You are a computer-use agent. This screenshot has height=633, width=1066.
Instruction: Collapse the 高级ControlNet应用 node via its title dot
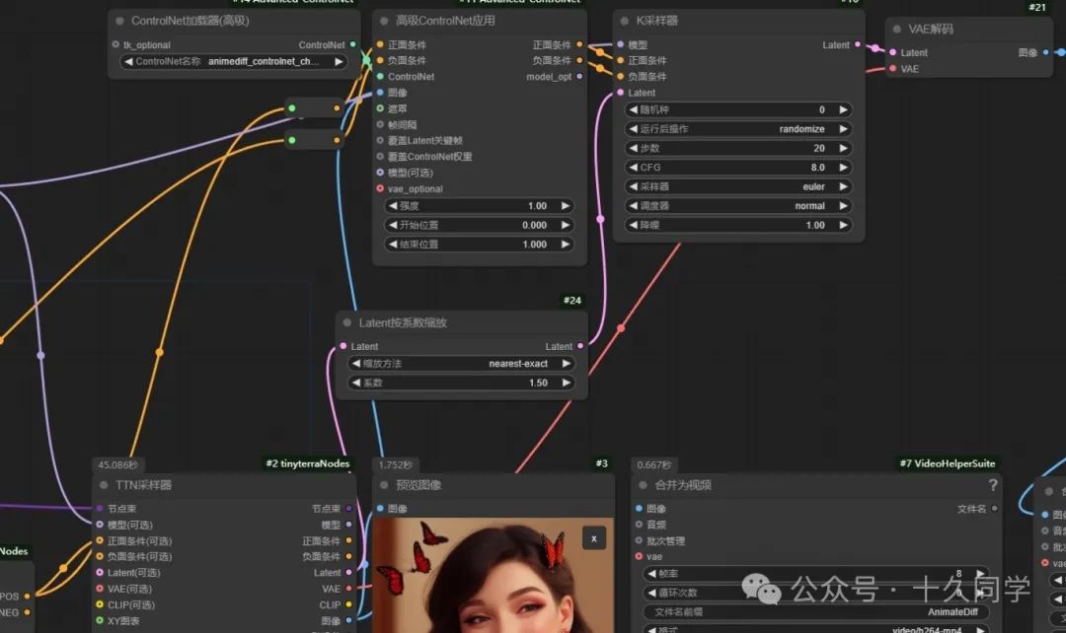click(384, 21)
